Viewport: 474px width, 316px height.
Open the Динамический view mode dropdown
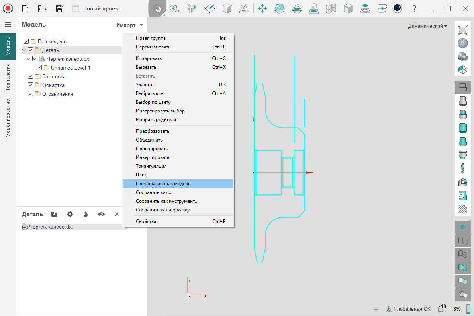coord(427,26)
